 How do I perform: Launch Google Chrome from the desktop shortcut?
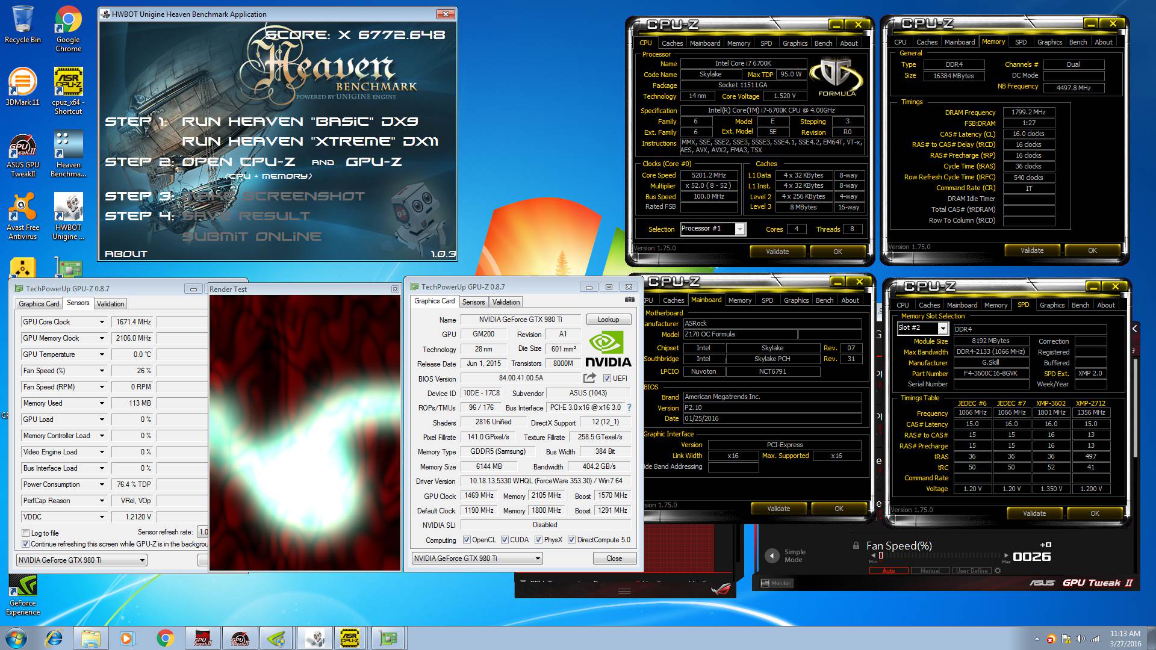[68, 28]
